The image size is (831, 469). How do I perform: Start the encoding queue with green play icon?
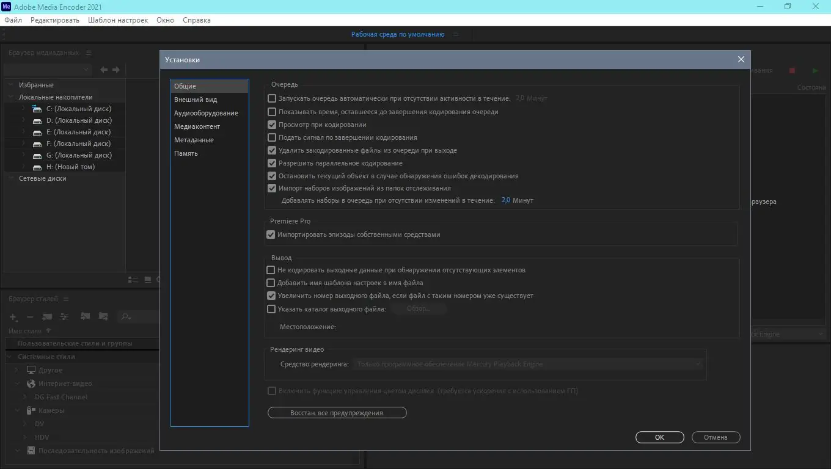tap(815, 70)
